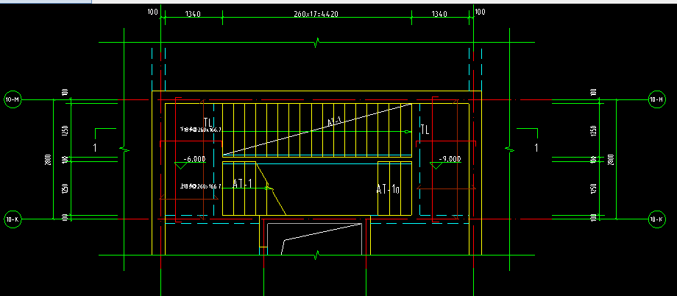Image resolution: width=677 pixels, height=296 pixels.
Task: Select the upper flight 260x166.7 step annotation
Action: tap(201, 129)
